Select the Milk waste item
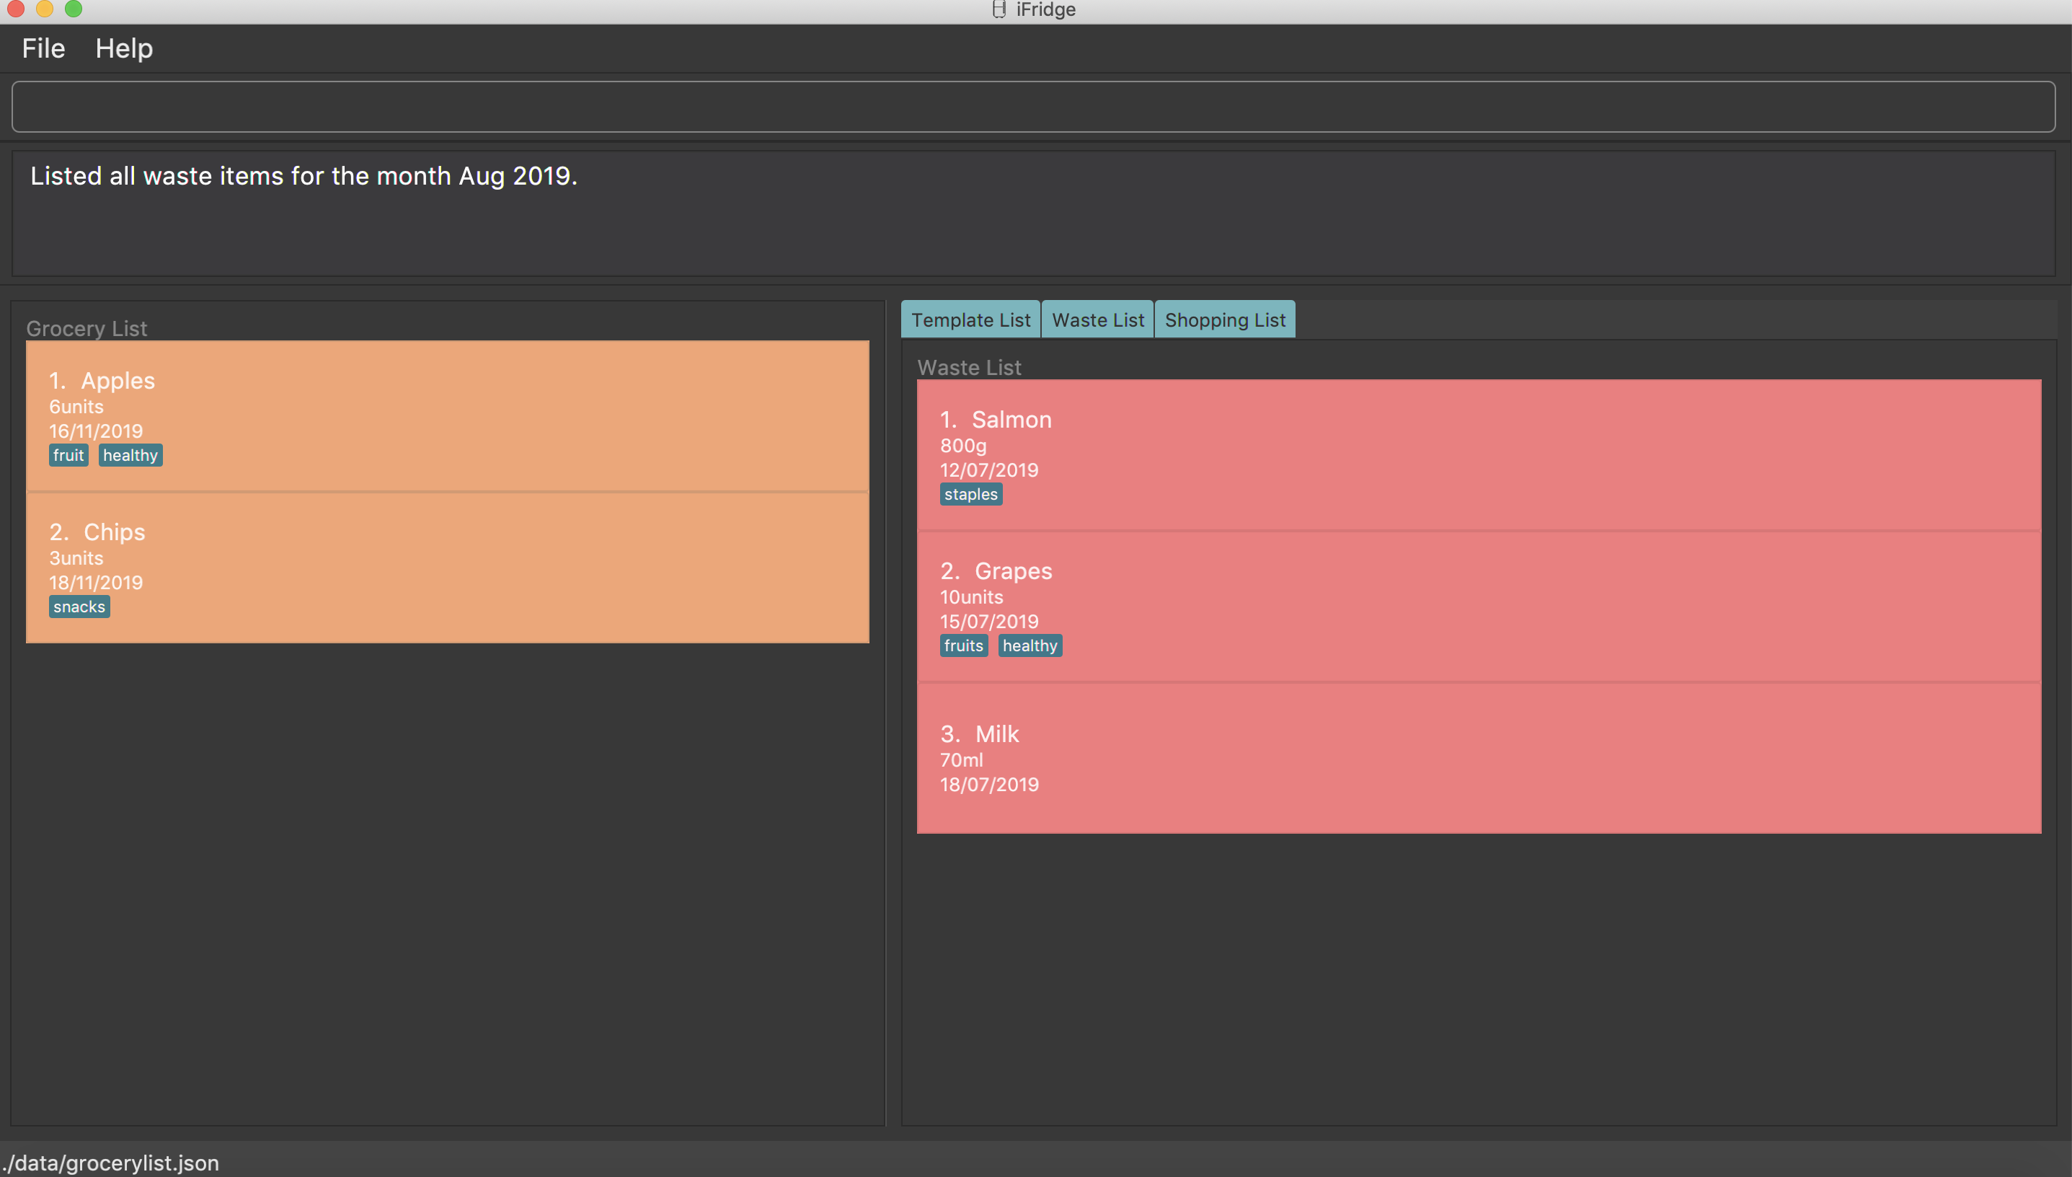 pos(1478,758)
